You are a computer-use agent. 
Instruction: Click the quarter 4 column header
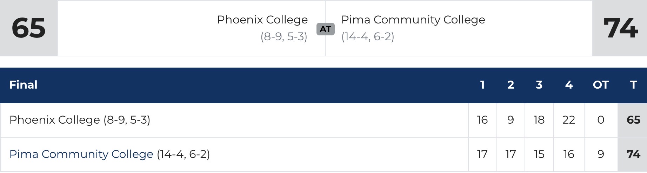(x=569, y=85)
